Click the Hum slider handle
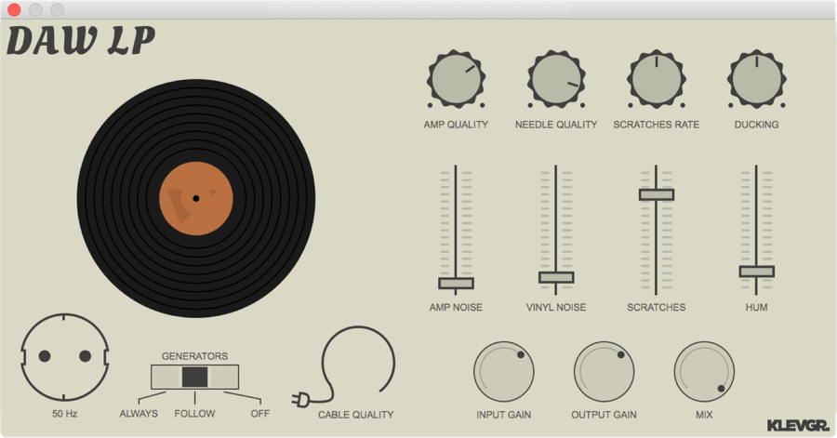Image resolution: width=837 pixels, height=438 pixels. [756, 272]
